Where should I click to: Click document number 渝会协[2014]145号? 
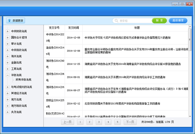point(55,51)
